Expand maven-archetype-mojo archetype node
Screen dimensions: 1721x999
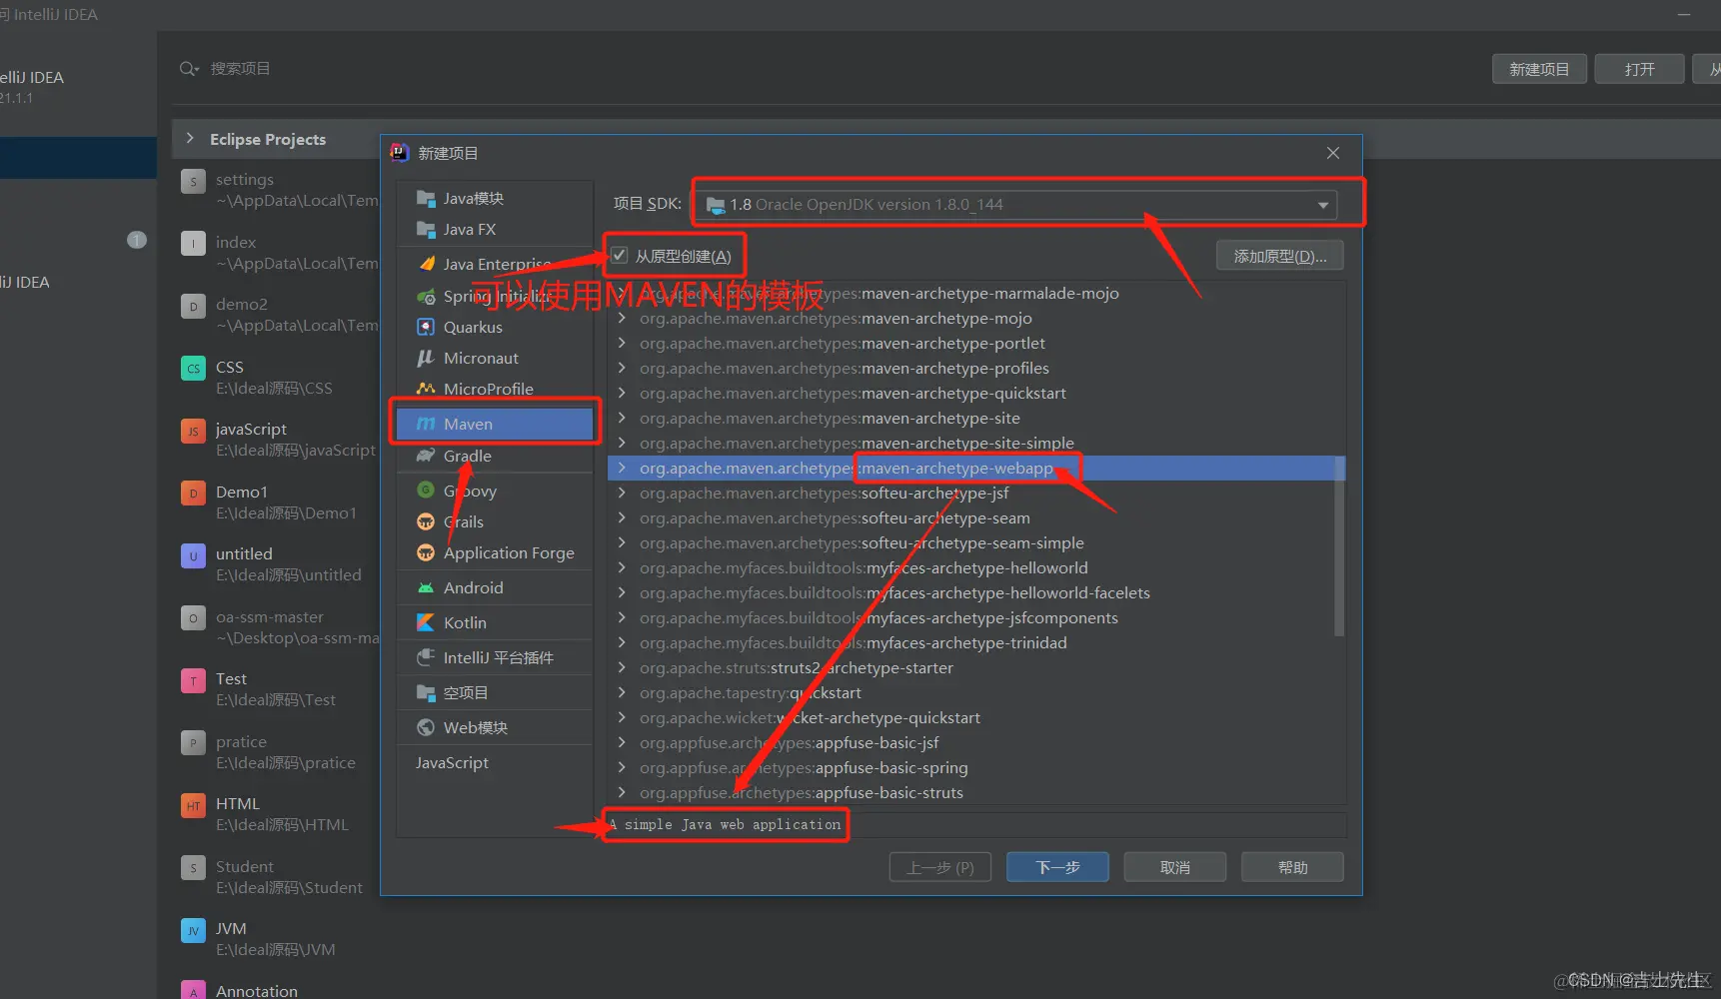click(x=622, y=318)
